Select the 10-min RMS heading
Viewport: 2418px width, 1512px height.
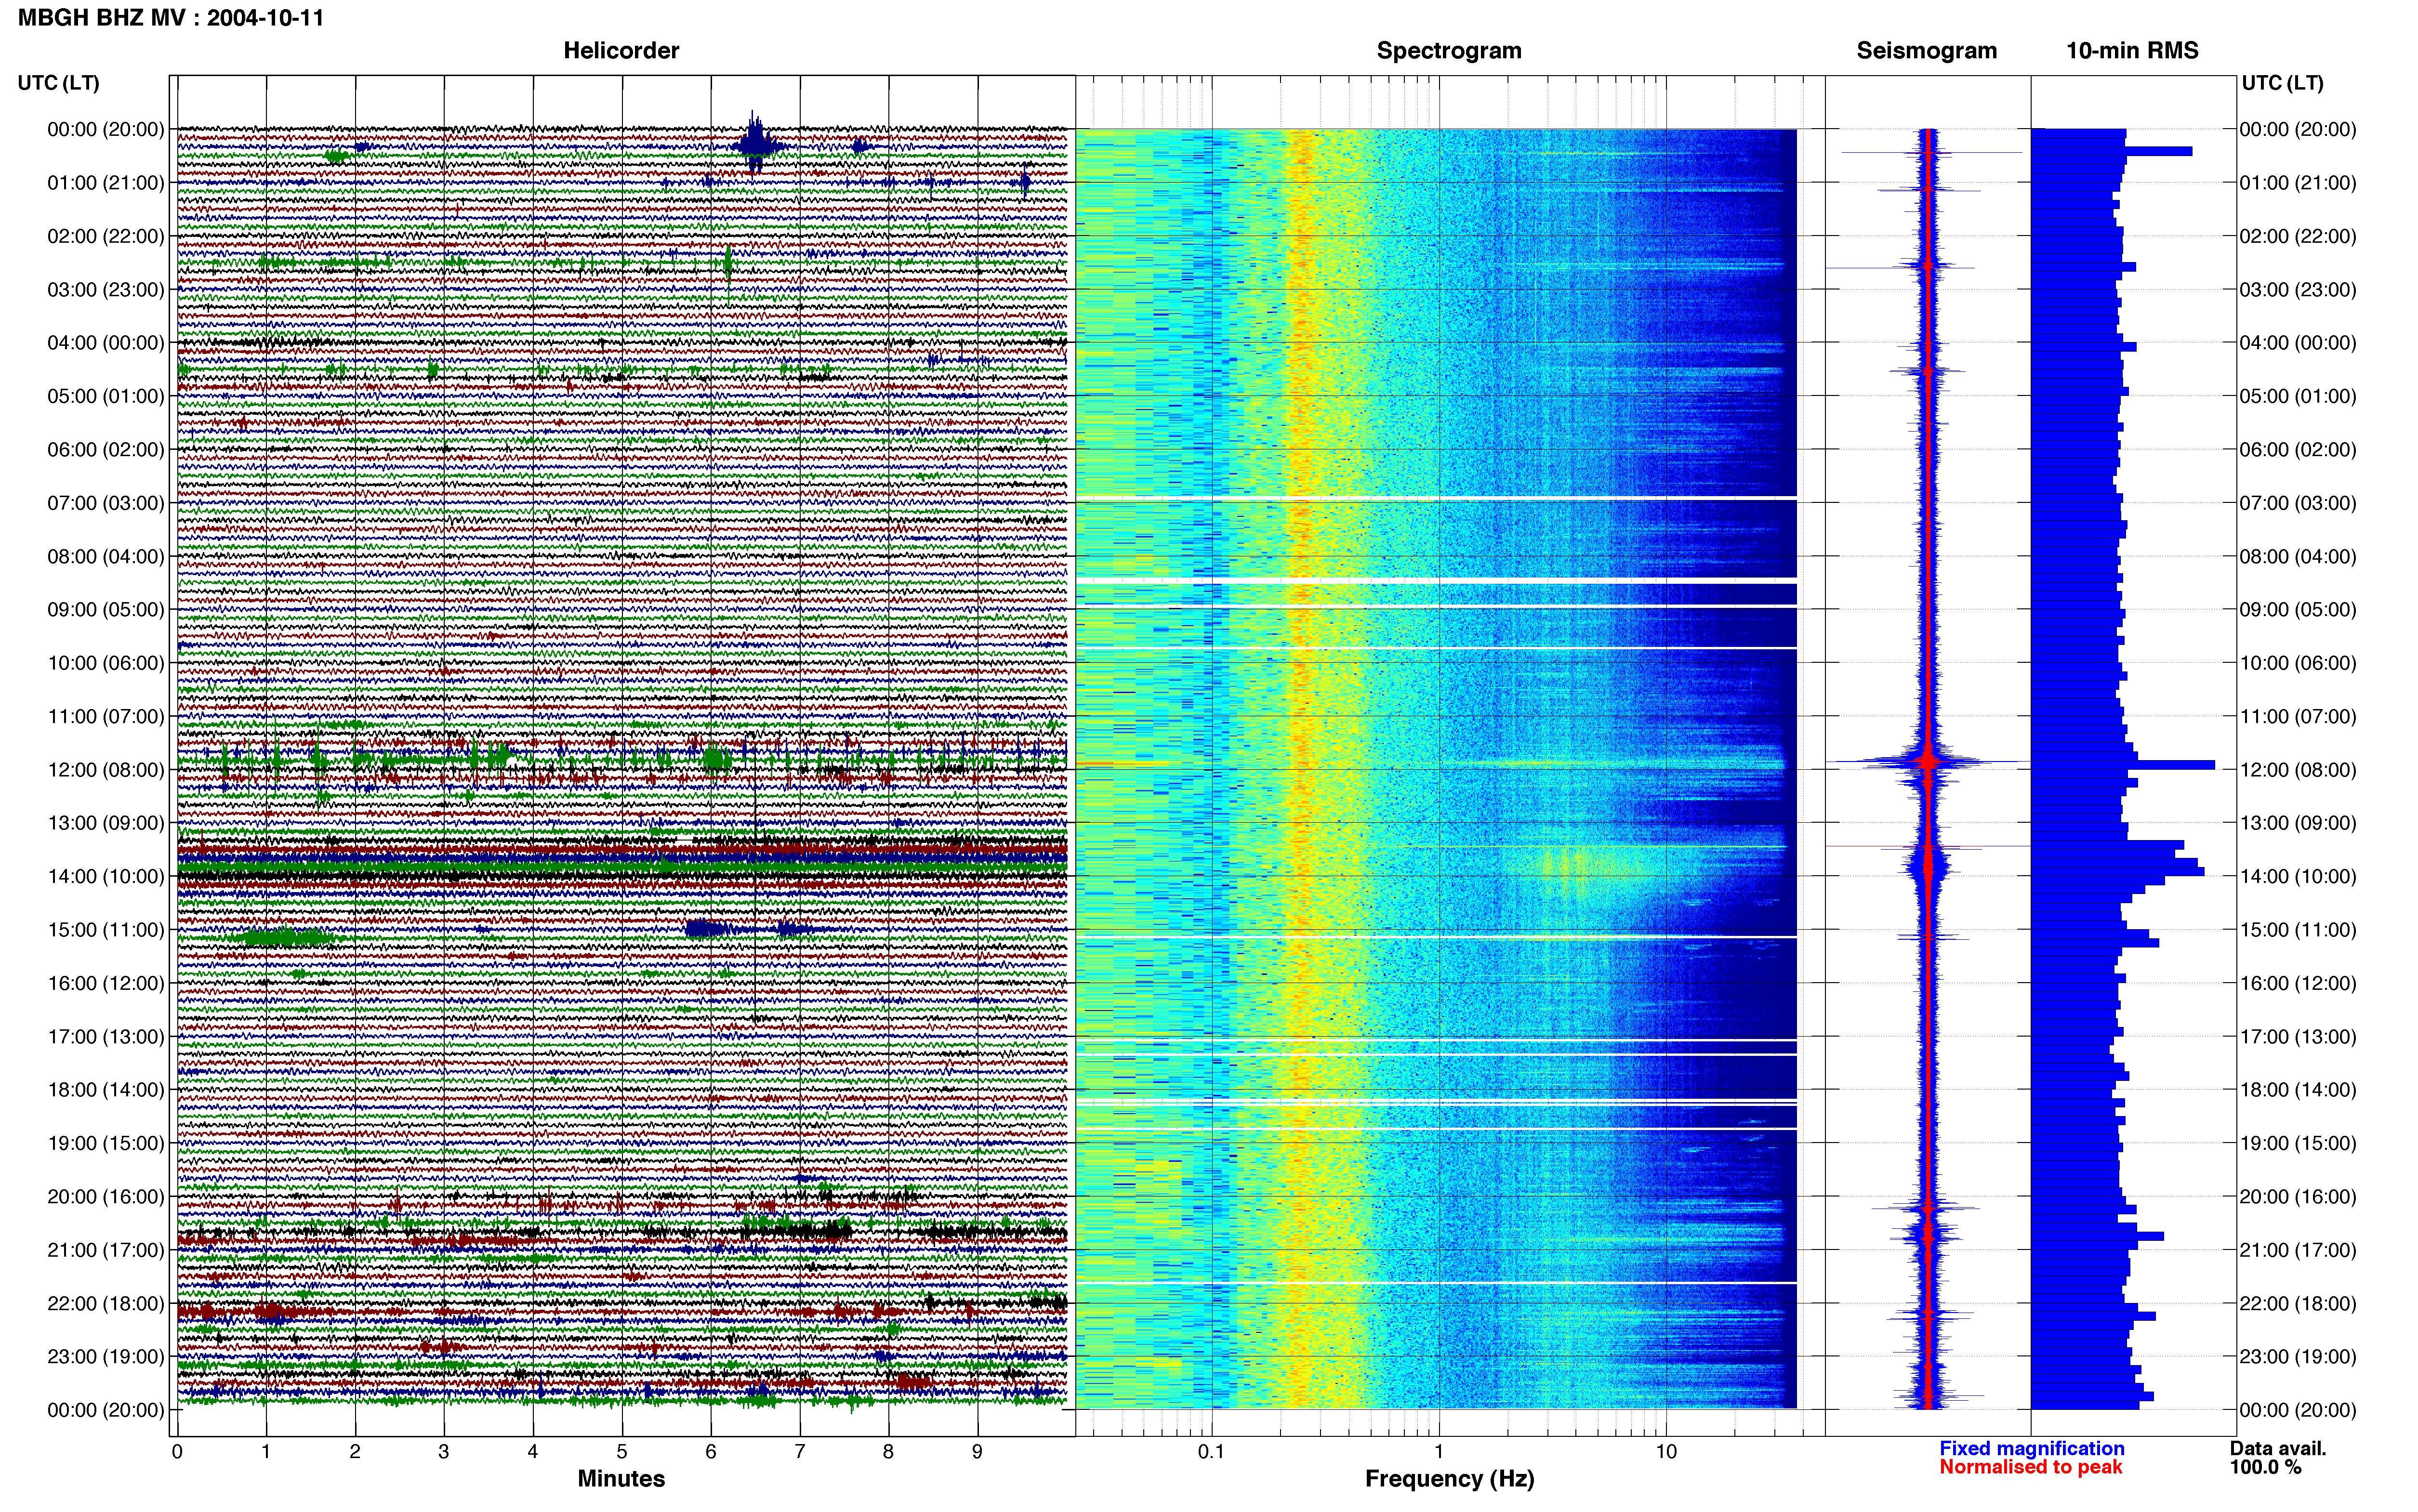2132,50
